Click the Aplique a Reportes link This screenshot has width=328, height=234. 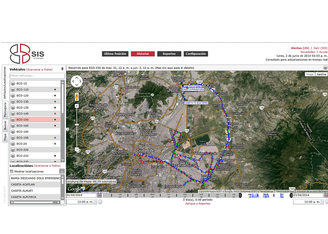[x=198, y=204]
